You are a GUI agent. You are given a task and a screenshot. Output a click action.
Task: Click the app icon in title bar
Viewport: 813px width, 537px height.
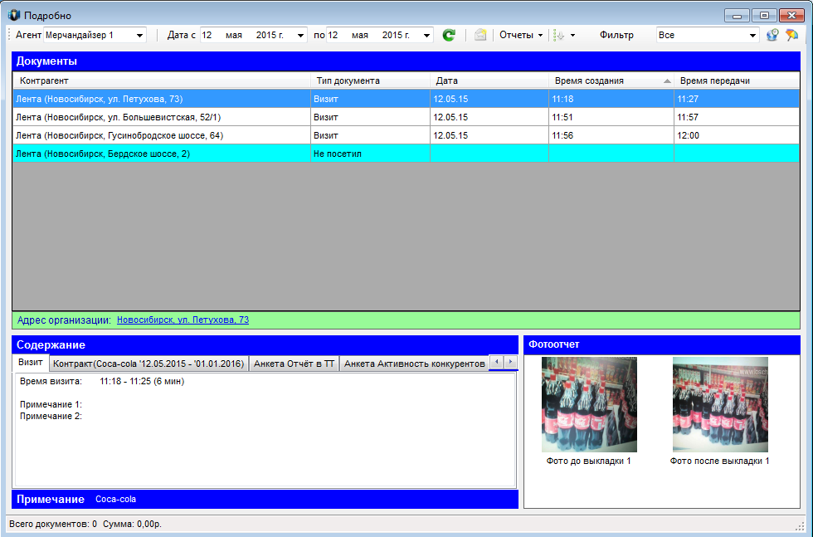pos(13,15)
